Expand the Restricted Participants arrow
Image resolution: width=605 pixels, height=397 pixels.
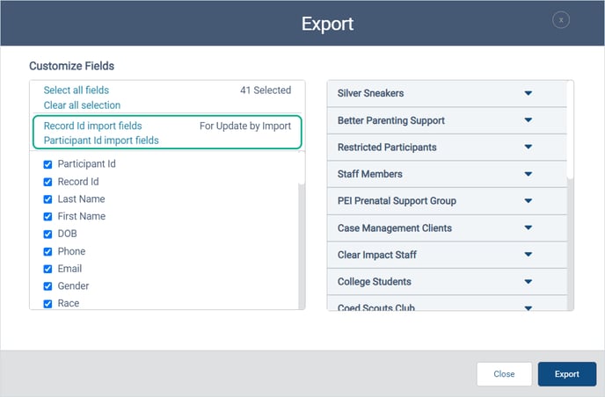click(528, 147)
